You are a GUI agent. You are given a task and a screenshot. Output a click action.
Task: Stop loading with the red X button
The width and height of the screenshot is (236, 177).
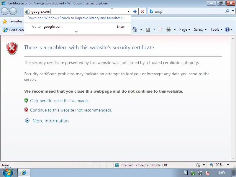(x=142, y=12)
